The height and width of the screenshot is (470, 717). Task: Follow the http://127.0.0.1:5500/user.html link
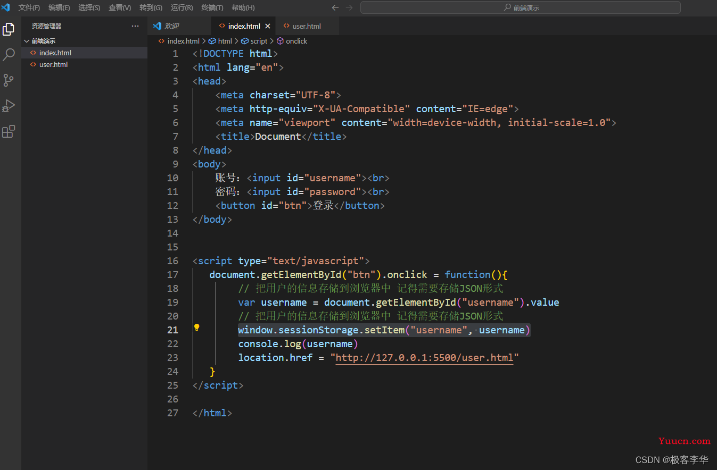point(424,357)
